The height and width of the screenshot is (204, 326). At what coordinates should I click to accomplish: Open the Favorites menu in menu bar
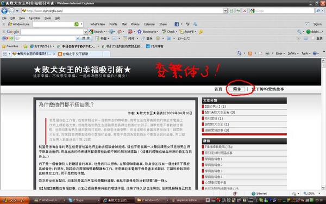tap(35, 18)
